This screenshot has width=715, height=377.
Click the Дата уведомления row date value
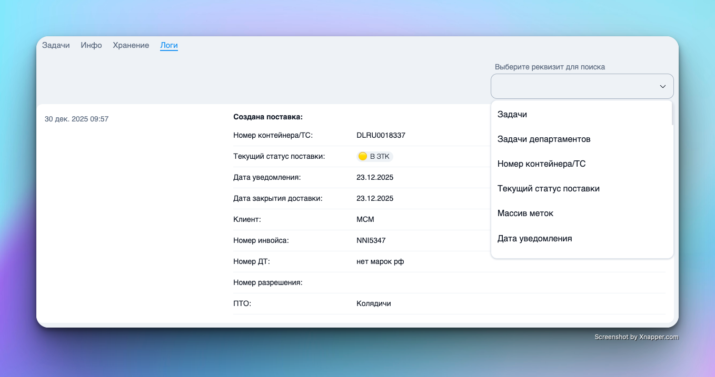pyautogui.click(x=375, y=177)
